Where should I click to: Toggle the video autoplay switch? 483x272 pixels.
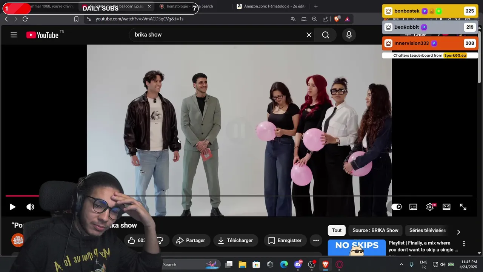pos(397,207)
